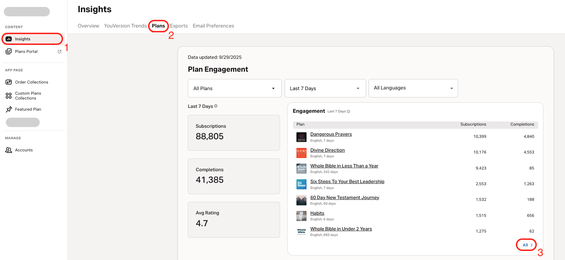Open Plans Portal external link icon
This screenshot has height=260, width=565.
(x=60, y=52)
